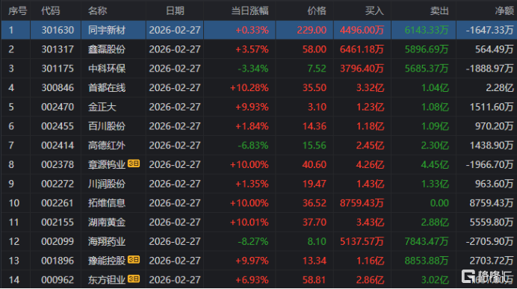Viewport: 517px width, 289px height.
Task: Click the 买入 column header
Action: (x=374, y=11)
